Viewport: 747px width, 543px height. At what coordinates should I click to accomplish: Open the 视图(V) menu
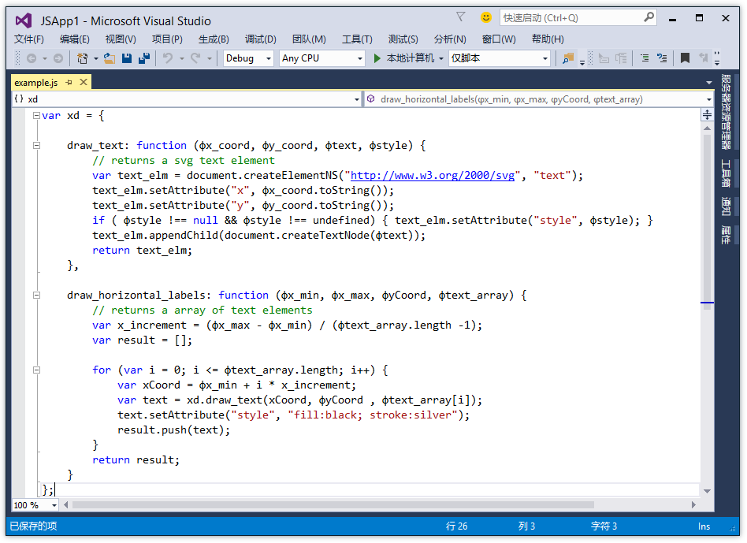(x=120, y=39)
